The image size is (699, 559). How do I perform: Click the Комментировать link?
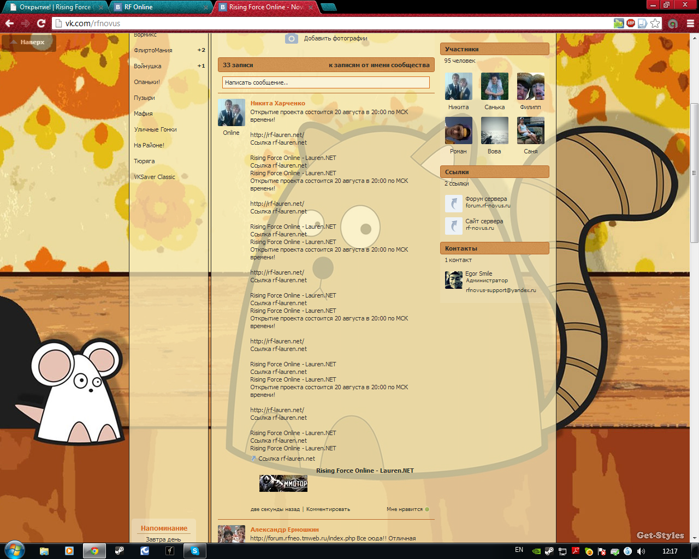click(x=328, y=509)
